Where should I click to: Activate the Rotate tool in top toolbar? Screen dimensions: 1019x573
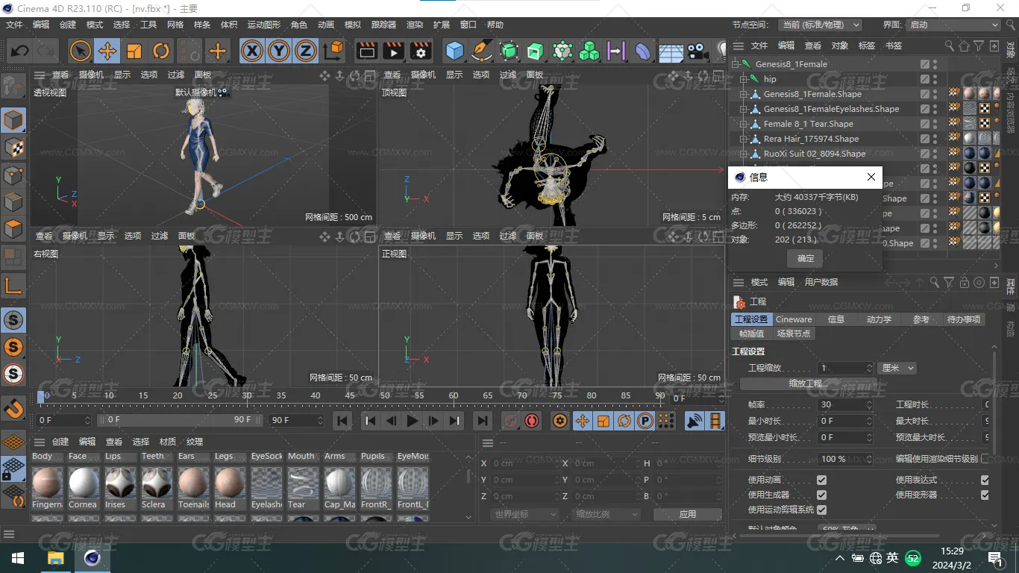point(161,51)
